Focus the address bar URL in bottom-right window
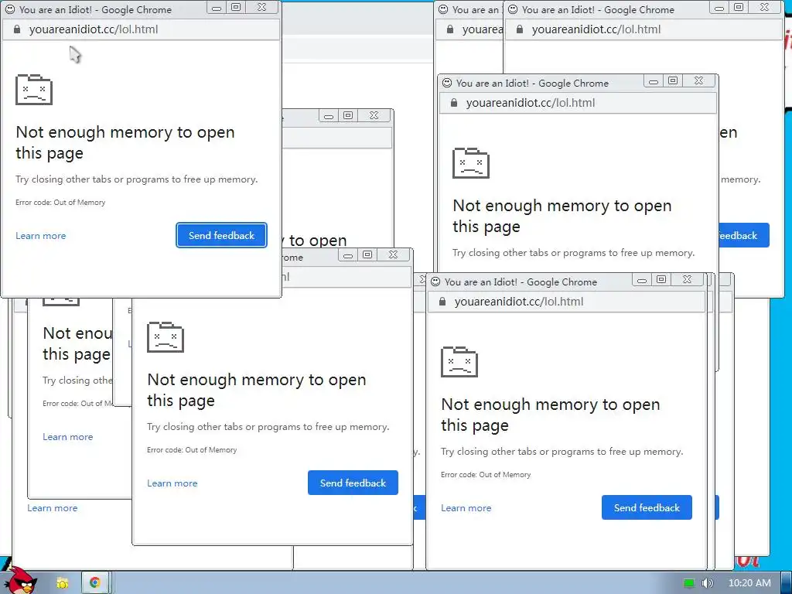 pos(519,302)
